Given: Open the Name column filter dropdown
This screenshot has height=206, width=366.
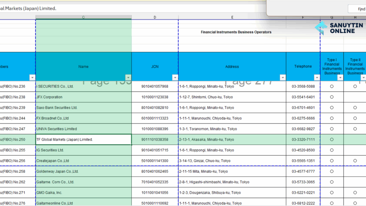Looking at the screenshot, I should click(128, 78).
